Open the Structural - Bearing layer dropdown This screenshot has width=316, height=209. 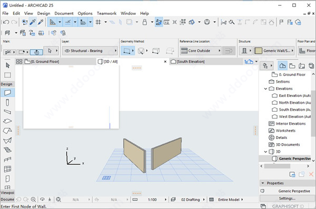tap(90, 51)
